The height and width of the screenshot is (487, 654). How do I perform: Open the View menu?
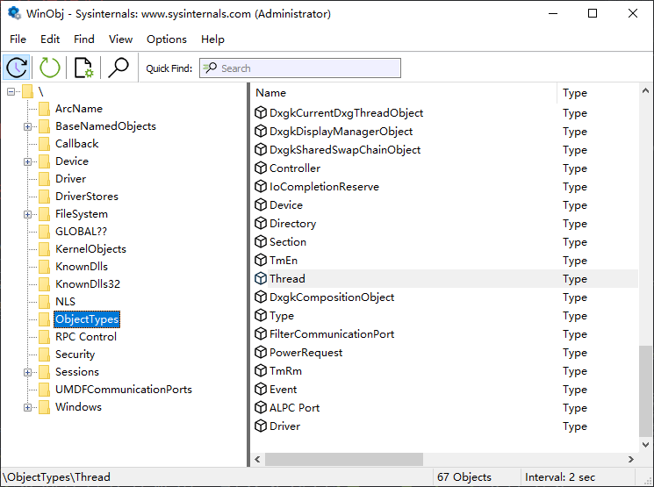click(120, 39)
